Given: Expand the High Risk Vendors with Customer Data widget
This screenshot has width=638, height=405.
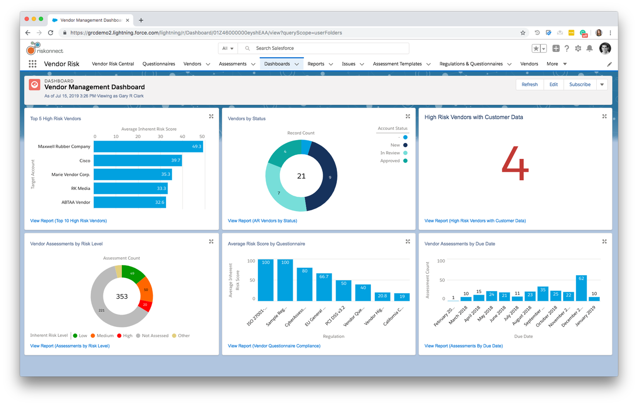Looking at the screenshot, I should [604, 116].
